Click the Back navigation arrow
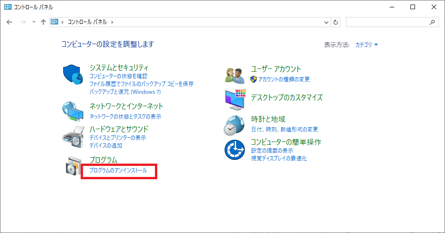Image resolution: width=445 pixels, height=233 pixels. pos(10,22)
